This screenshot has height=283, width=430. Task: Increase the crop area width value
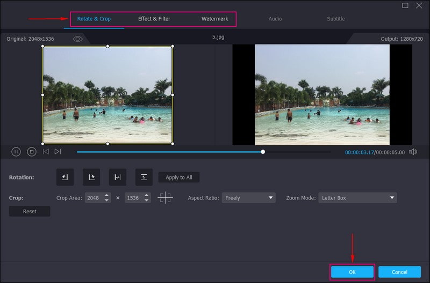point(107,195)
